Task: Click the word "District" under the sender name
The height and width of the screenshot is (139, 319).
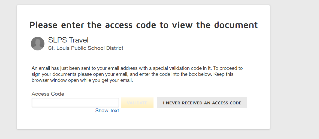Action: tap(115, 48)
